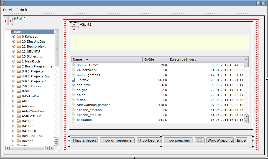The width and height of the screenshot is (268, 159).
Task: Click the AideGambas.gambas file icon
Action: 74,105
